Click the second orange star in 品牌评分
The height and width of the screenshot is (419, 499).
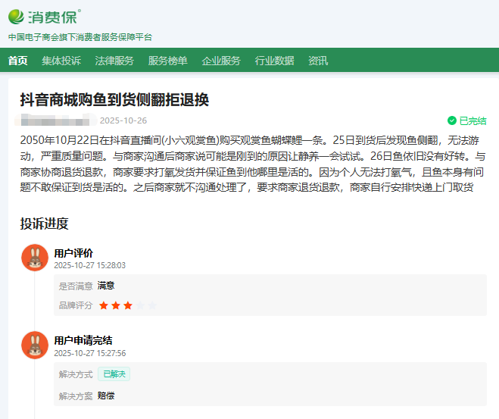click(x=116, y=305)
